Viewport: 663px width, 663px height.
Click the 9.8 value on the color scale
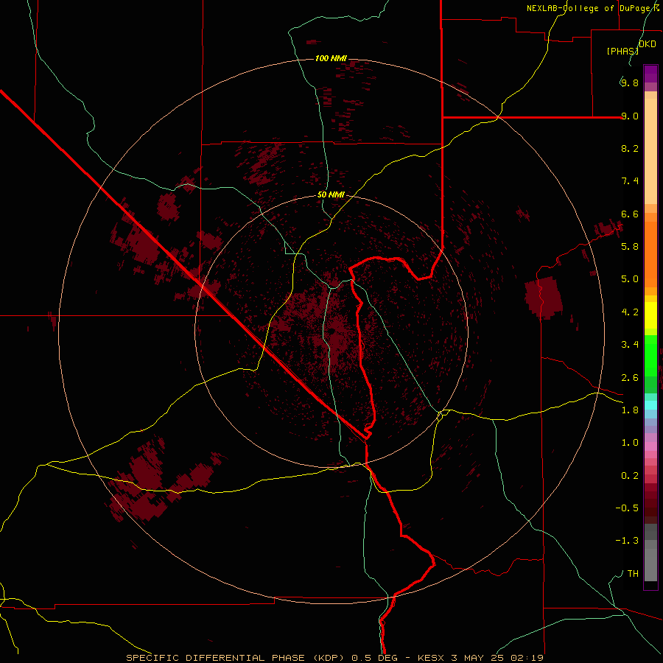point(630,83)
